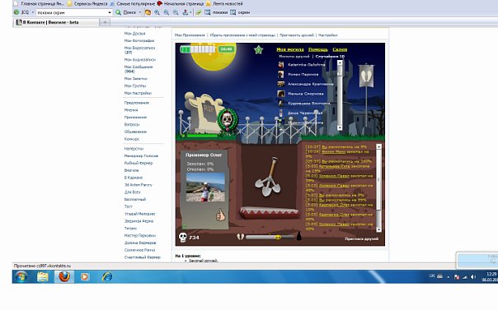
Task: Click the down arrow of the event log scrollbar
Action: coord(378,229)
